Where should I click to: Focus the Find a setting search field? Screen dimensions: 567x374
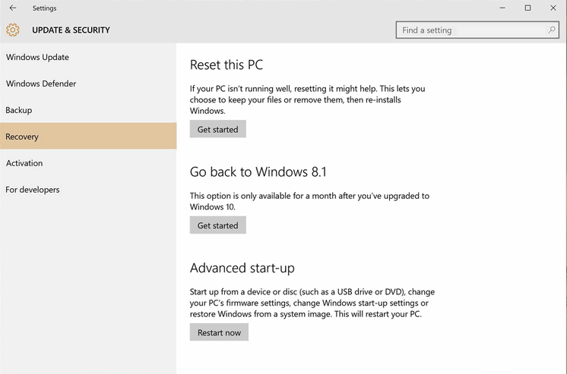(x=477, y=30)
